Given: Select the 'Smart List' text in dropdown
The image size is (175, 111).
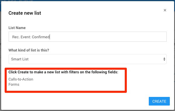Looking at the screenshot, I should click(x=20, y=59).
